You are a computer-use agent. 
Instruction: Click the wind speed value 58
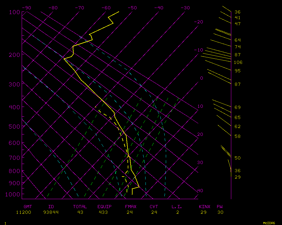point(237,136)
